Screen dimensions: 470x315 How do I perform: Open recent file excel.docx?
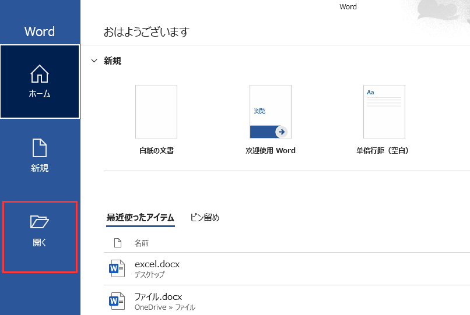tap(287, 268)
